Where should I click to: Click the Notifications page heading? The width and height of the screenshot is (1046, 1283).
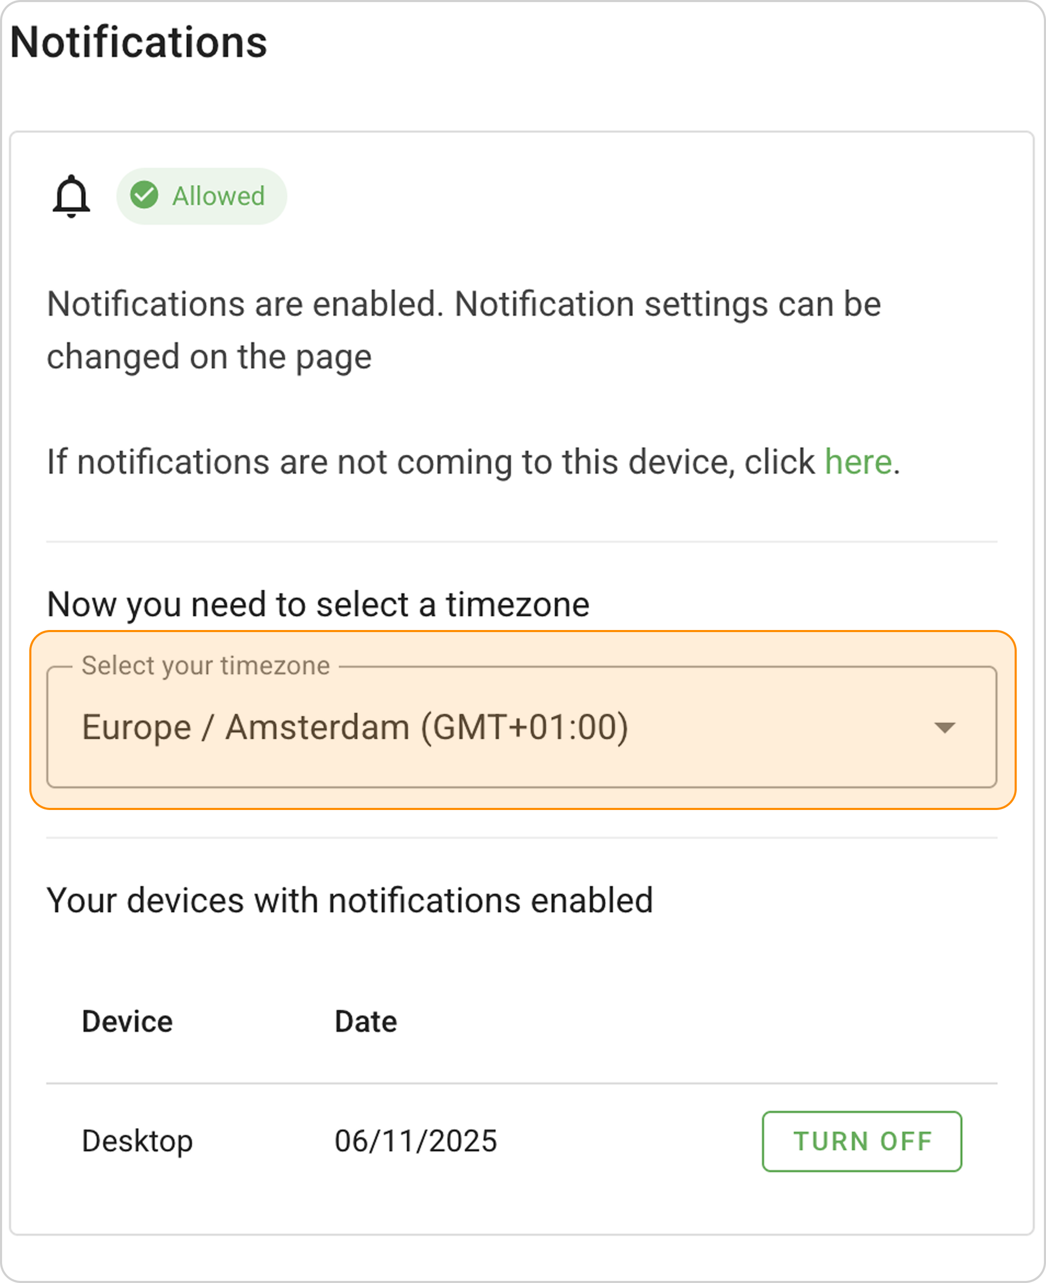point(139,42)
